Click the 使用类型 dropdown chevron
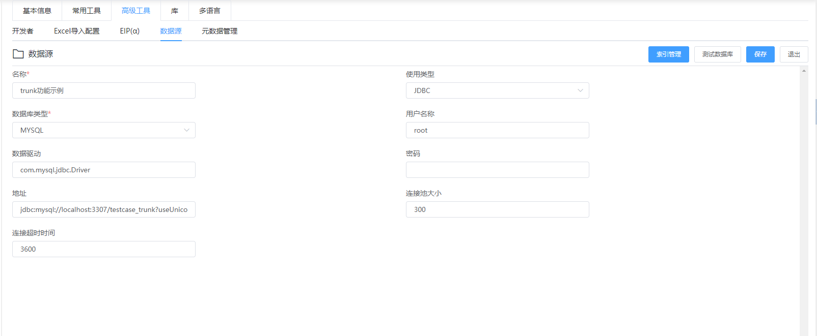The height and width of the screenshot is (336, 817). click(580, 90)
